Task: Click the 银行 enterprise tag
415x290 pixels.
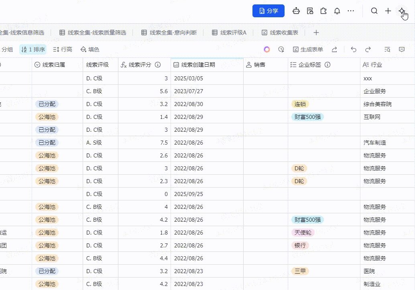Action: pyautogui.click(x=300, y=245)
